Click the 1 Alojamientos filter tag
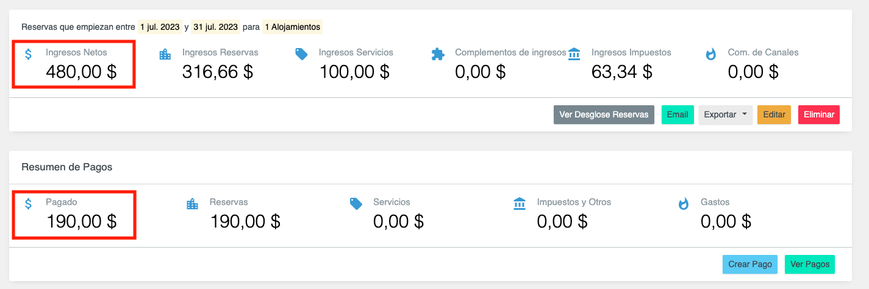This screenshot has width=869, height=289. tap(293, 27)
